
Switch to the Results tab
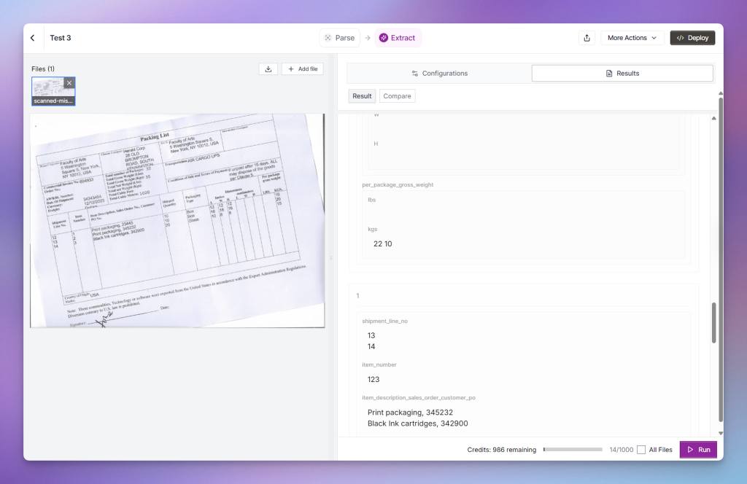coord(622,73)
